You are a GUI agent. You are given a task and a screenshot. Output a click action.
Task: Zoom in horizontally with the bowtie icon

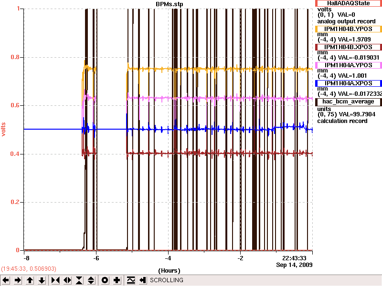click(55, 280)
